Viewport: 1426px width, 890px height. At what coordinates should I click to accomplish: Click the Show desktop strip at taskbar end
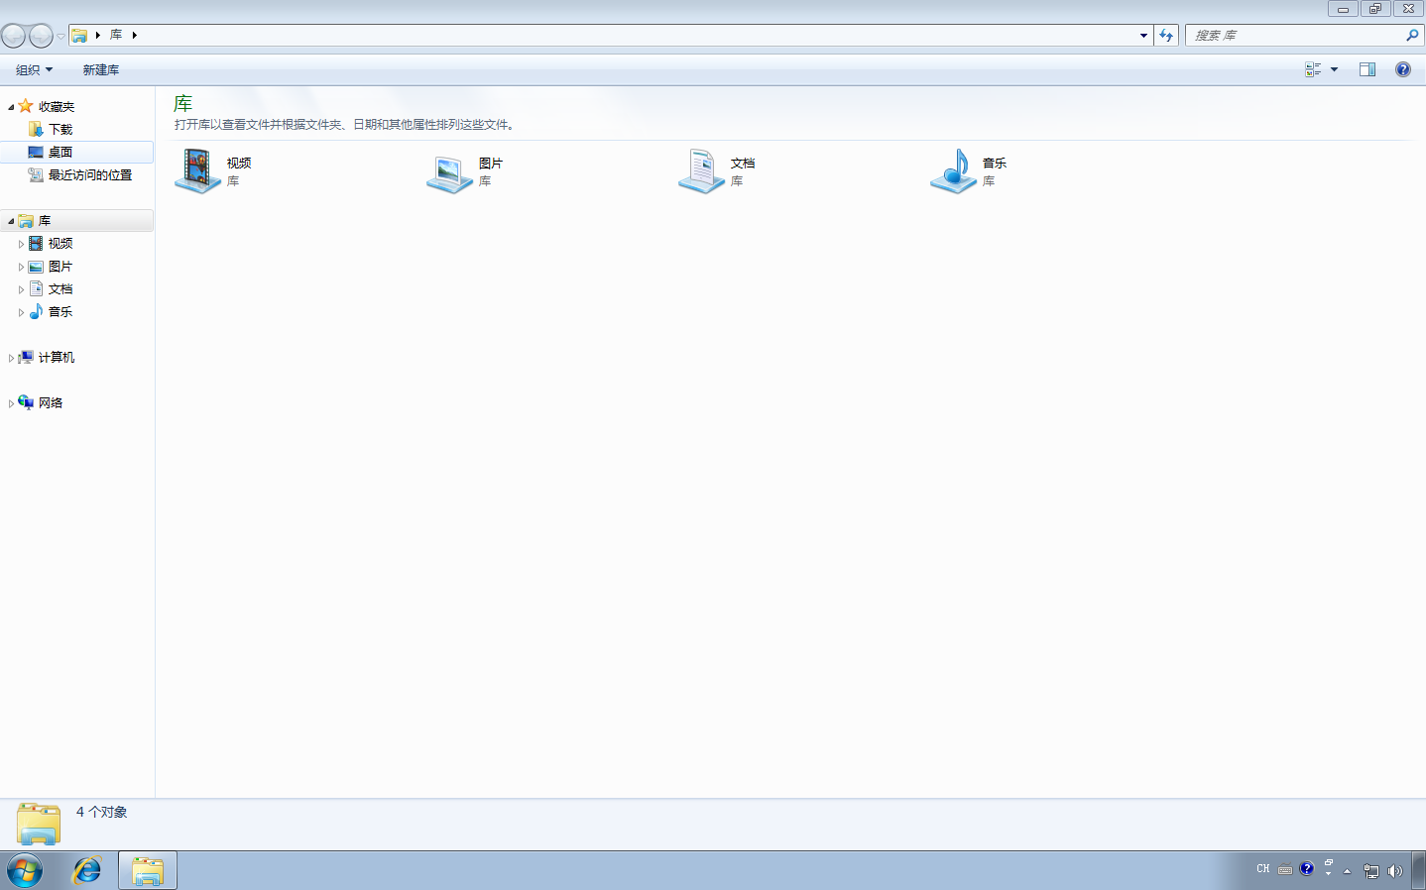click(x=1418, y=871)
